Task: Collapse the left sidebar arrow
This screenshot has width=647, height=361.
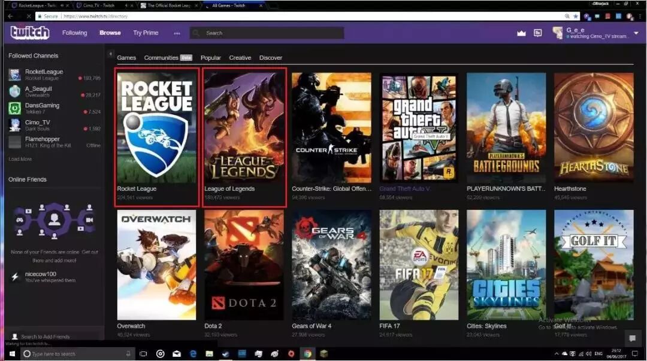Action: (111, 54)
